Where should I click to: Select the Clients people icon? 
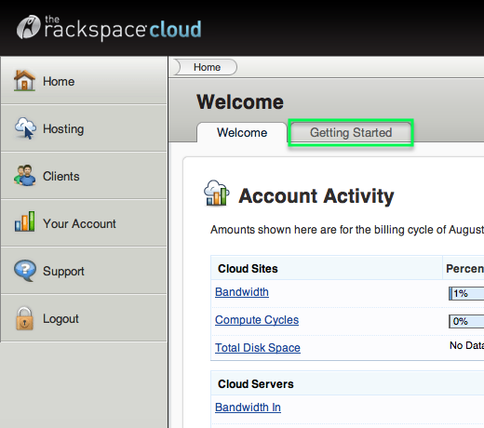click(25, 175)
